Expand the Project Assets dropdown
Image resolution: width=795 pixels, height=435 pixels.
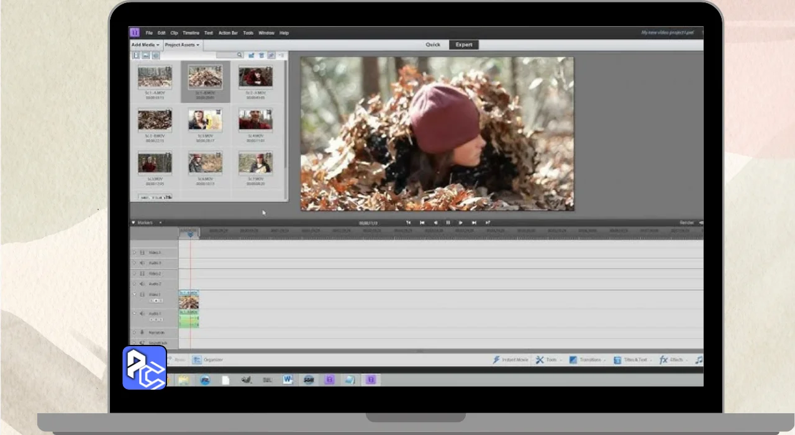click(182, 45)
